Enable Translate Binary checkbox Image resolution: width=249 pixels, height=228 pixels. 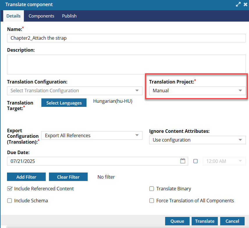(x=151, y=189)
